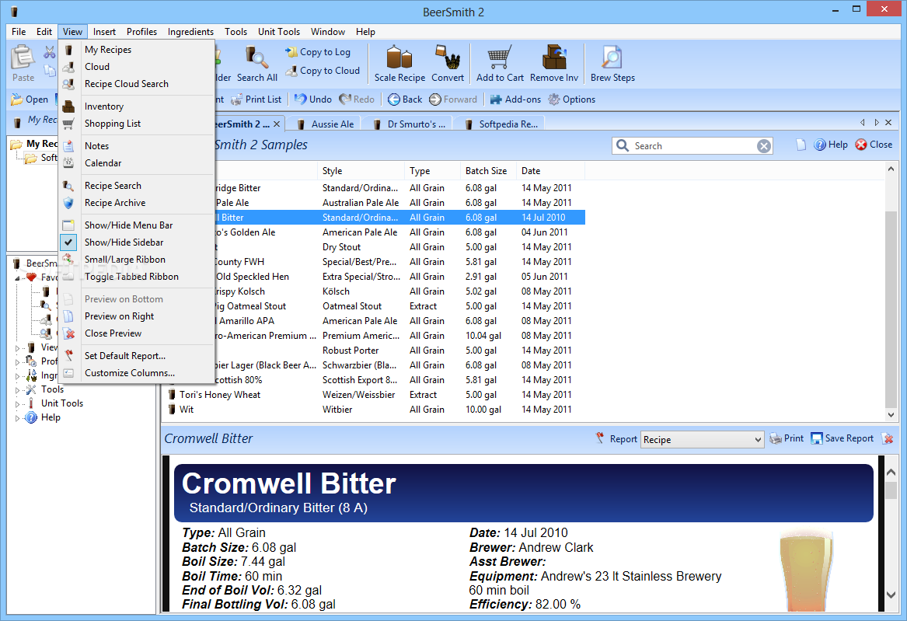Click the Forward navigation button

[x=453, y=99]
